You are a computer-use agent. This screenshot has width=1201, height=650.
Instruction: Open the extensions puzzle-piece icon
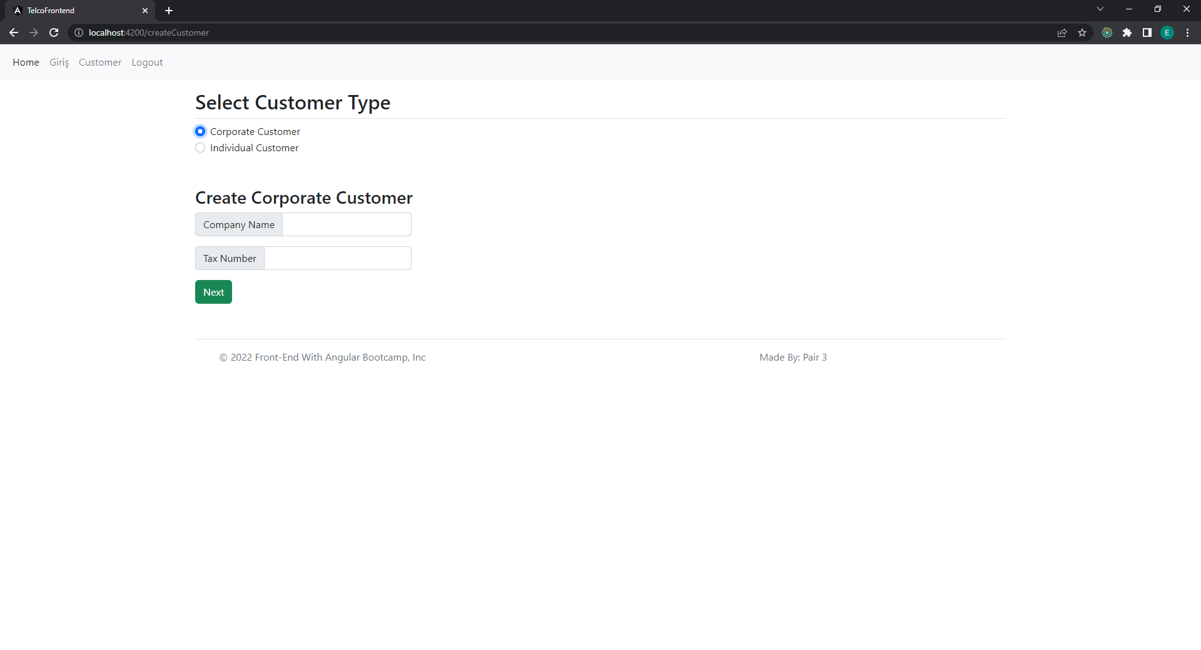pos(1128,32)
